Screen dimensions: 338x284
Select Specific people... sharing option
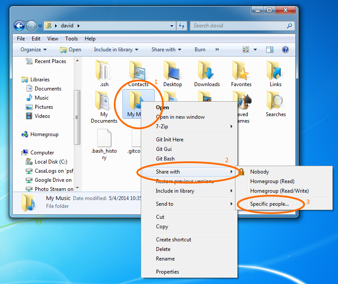(x=269, y=204)
